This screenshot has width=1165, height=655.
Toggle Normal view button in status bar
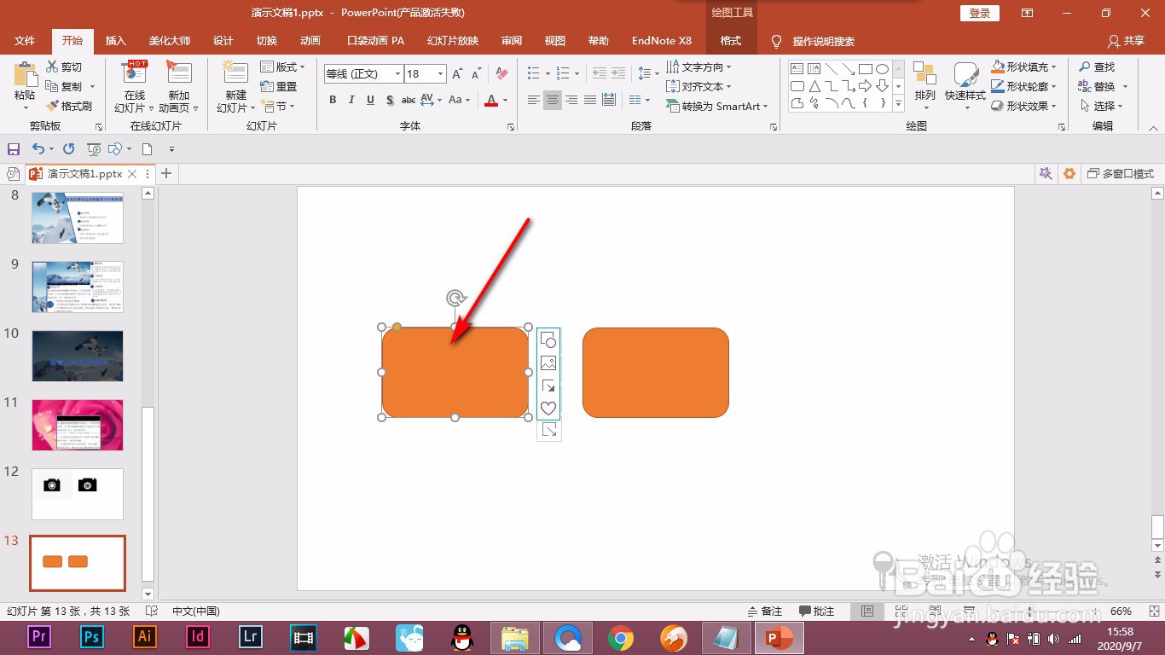coord(867,612)
